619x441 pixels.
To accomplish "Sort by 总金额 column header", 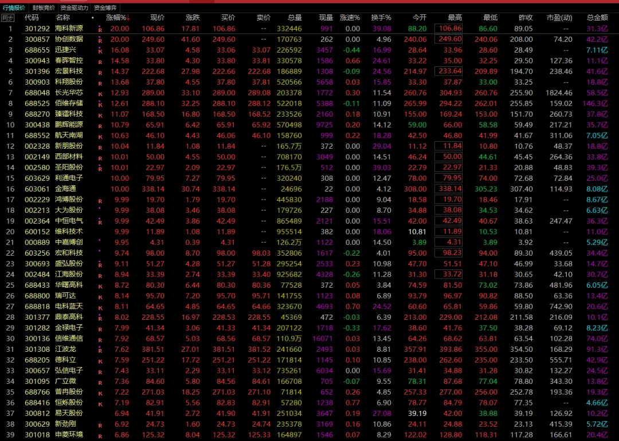I will point(597,18).
